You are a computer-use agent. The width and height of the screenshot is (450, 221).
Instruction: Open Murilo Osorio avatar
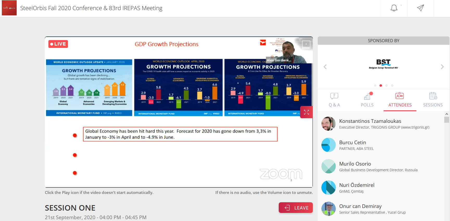[x=328, y=166]
